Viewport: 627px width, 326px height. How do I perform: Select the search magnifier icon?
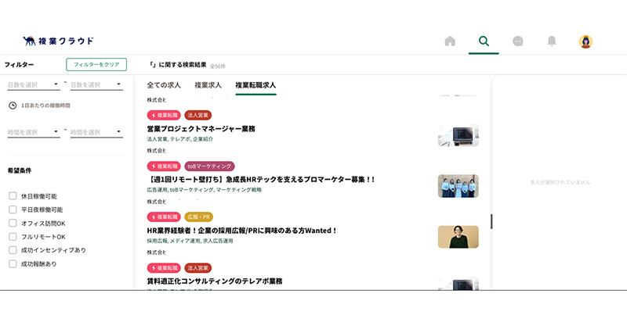coord(484,41)
